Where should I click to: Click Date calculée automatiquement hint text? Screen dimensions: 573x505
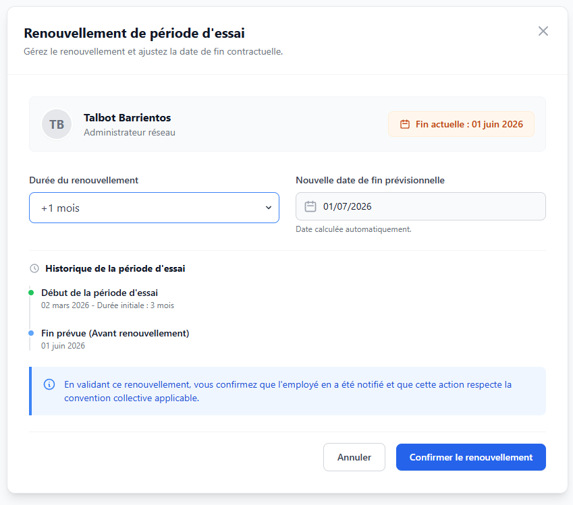click(x=354, y=229)
